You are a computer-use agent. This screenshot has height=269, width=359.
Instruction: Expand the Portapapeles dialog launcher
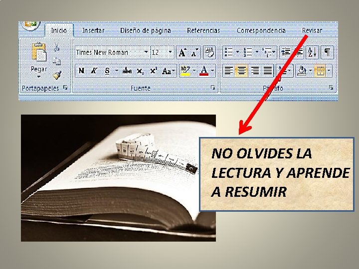coord(65,87)
